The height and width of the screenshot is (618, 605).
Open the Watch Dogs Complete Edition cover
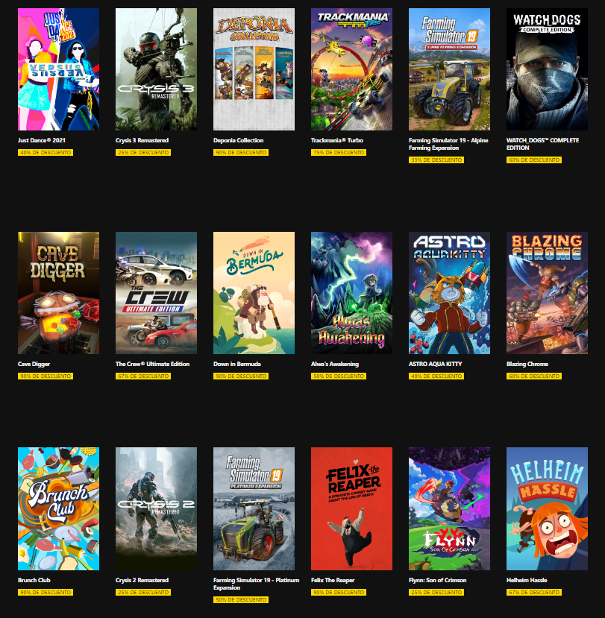[547, 69]
